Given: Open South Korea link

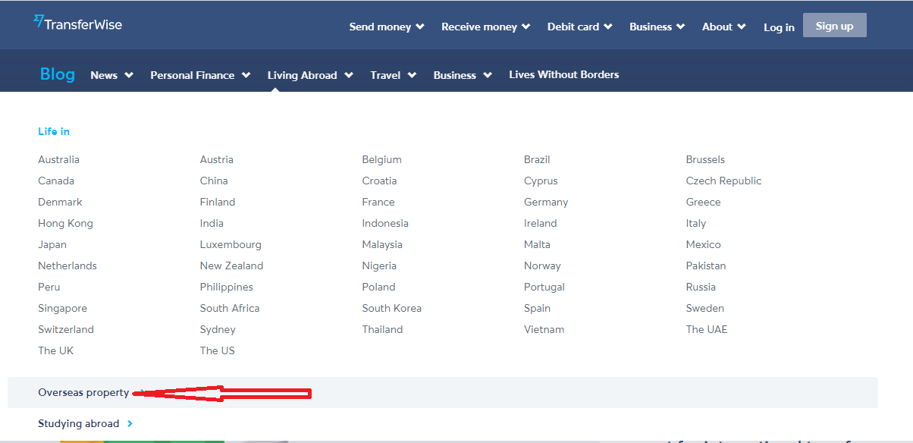Looking at the screenshot, I should pos(391,308).
